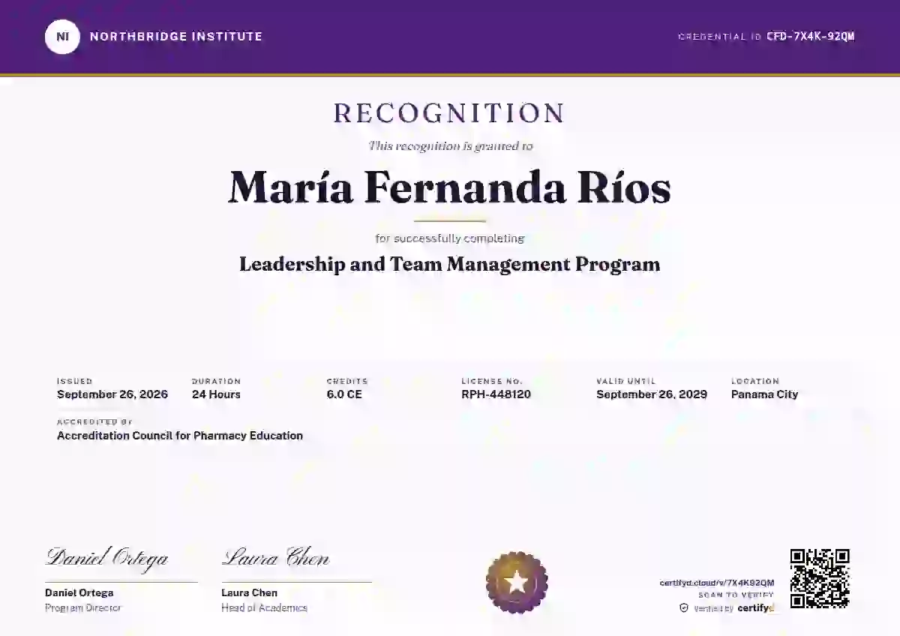Click the shield icon beside verified by
Screen dimensions: 900x636
[684, 608]
